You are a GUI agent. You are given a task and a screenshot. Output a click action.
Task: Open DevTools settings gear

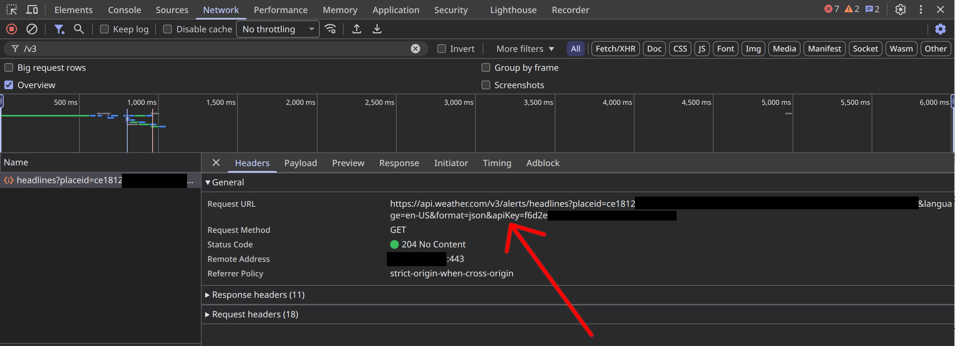(x=901, y=10)
